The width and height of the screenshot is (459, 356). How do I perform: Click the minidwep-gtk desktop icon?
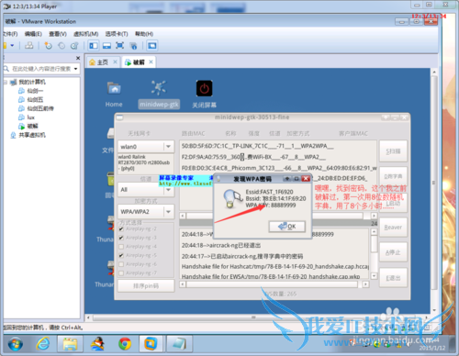[159, 95]
